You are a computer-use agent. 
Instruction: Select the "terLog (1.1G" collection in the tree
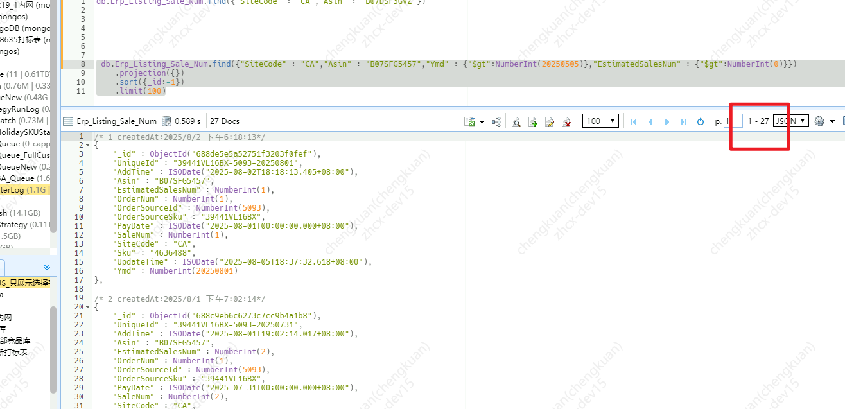click(25, 190)
